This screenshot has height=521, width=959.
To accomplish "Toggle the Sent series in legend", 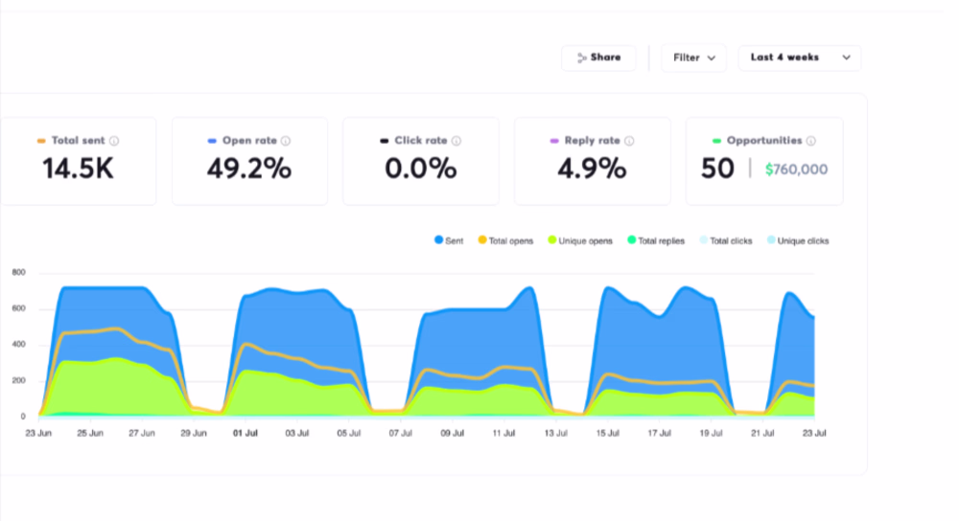I will click(x=449, y=240).
